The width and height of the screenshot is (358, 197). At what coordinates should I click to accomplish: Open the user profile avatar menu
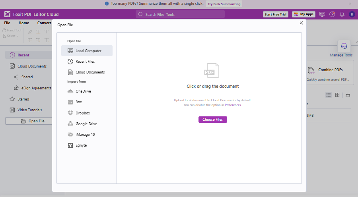[x=352, y=14]
